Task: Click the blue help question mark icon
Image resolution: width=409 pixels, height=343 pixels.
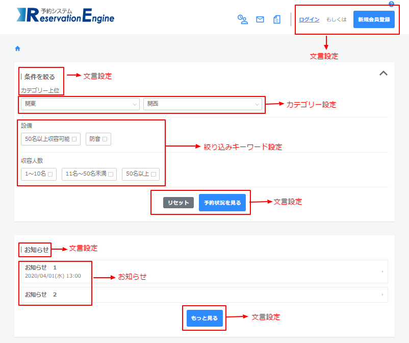Action: (x=391, y=4)
